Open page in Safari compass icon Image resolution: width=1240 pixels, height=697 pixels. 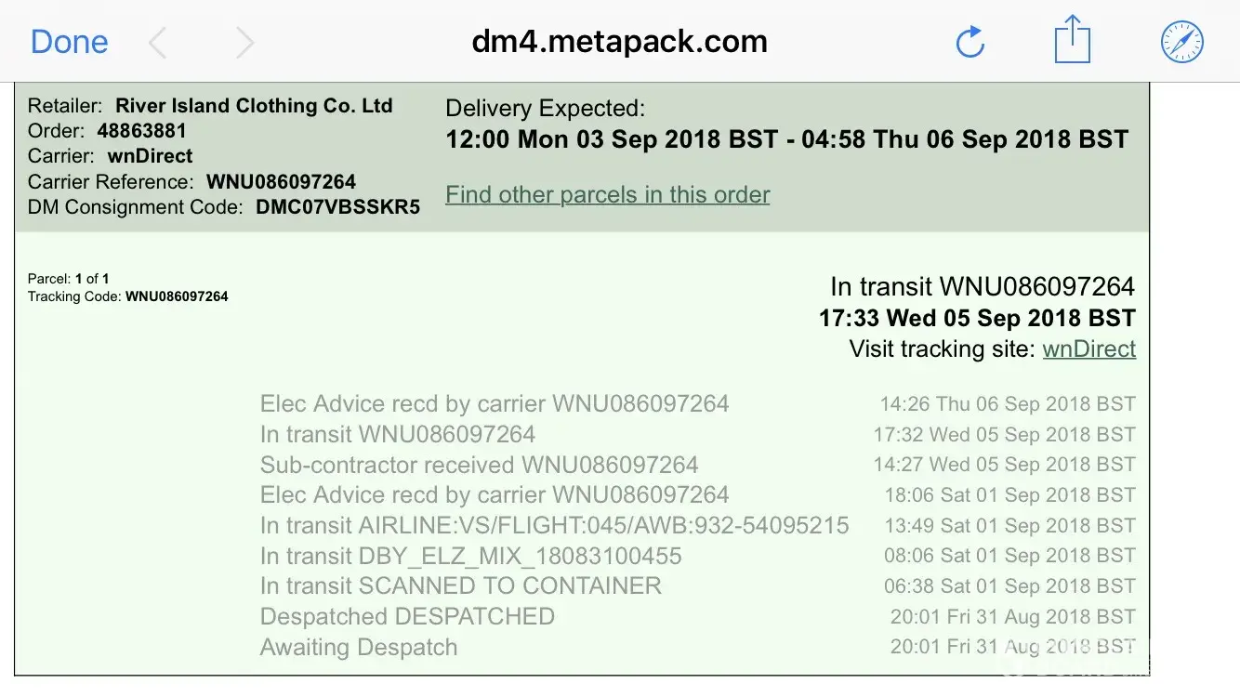pyautogui.click(x=1182, y=42)
